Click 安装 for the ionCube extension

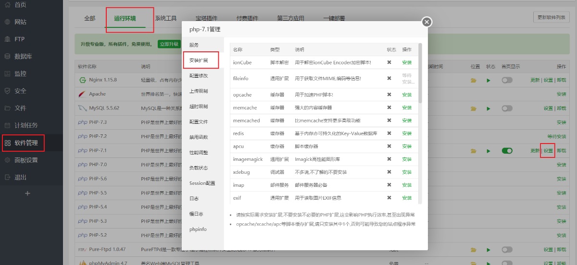(x=407, y=62)
